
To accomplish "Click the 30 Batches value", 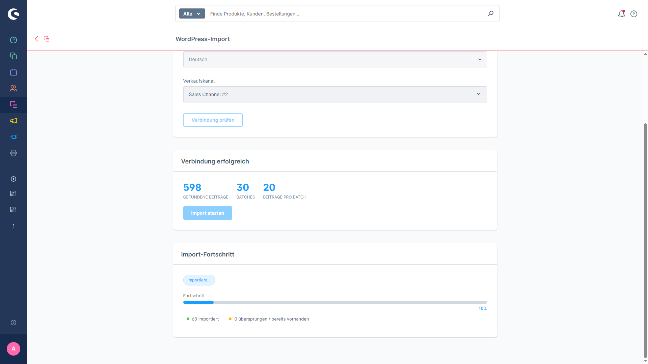I will pos(243,187).
